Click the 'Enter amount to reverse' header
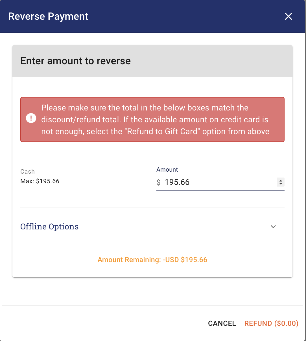Screen dimensions: 306x341 point(76,61)
